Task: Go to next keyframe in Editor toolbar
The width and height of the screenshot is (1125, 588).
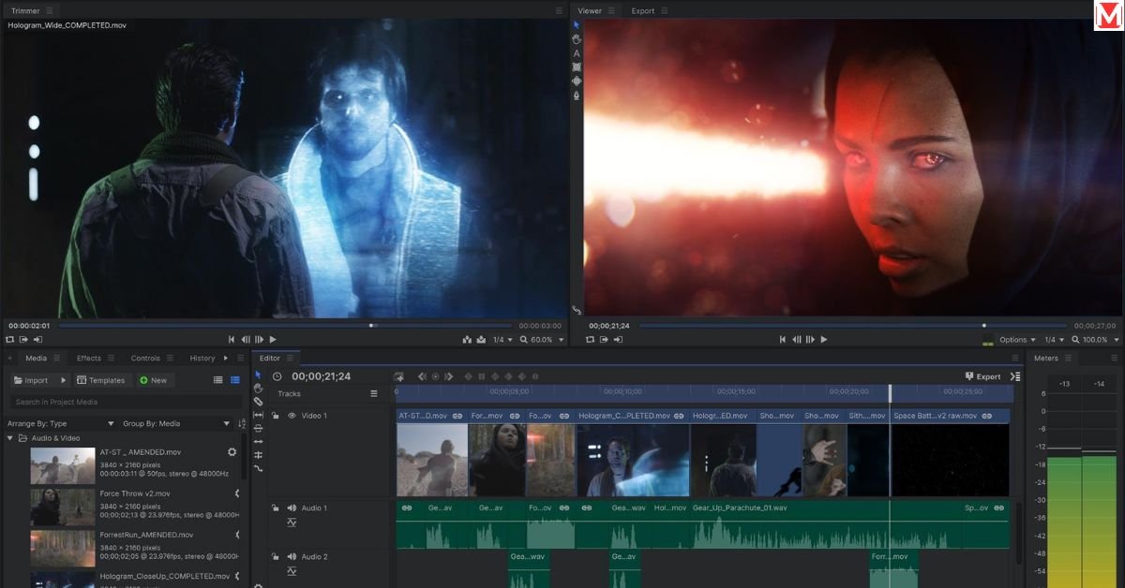Action: [448, 376]
